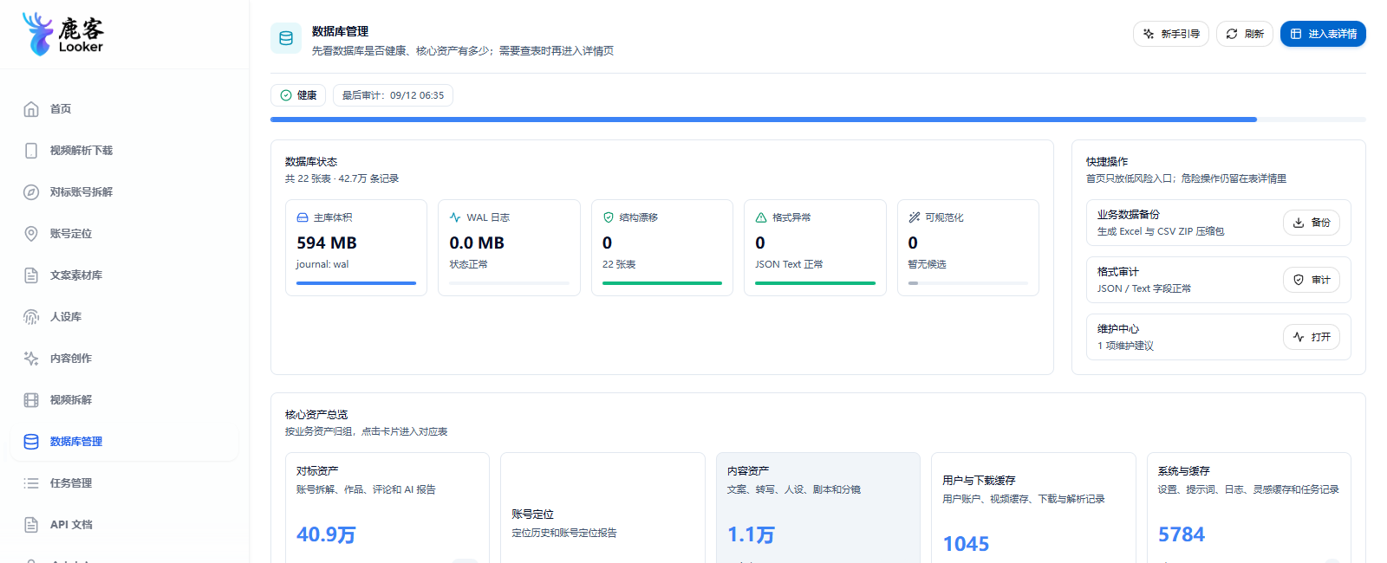The width and height of the screenshot is (1387, 563).
Task: Click the 可规范化 wand icon
Action: [914, 217]
